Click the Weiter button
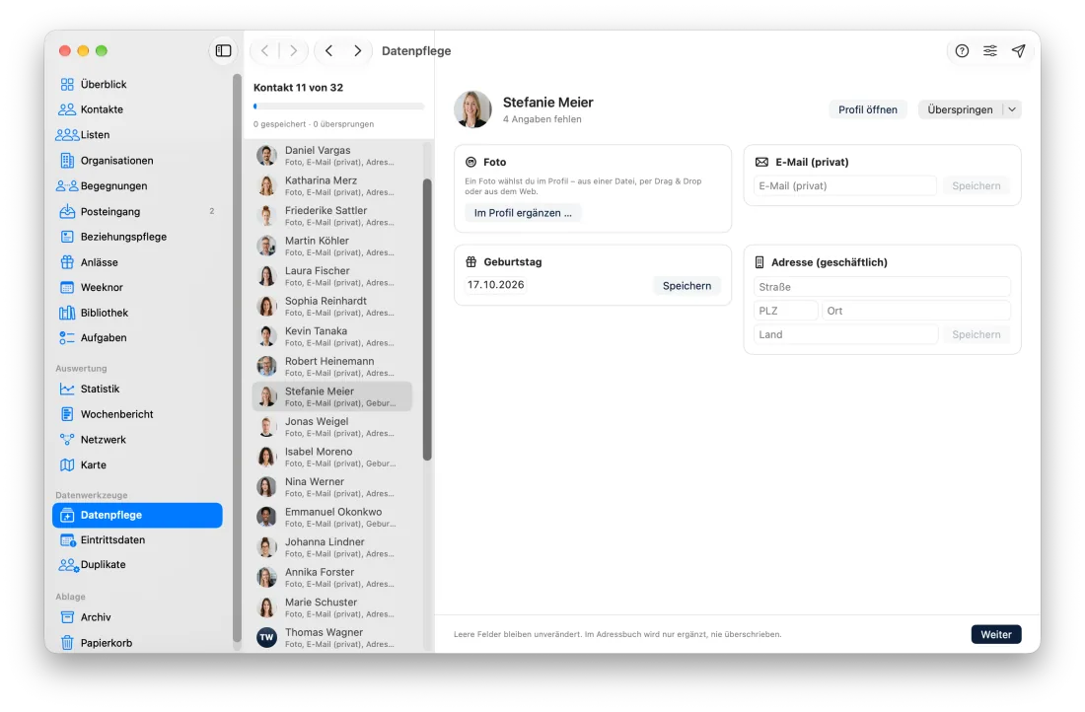The image size is (1085, 712). (x=996, y=634)
